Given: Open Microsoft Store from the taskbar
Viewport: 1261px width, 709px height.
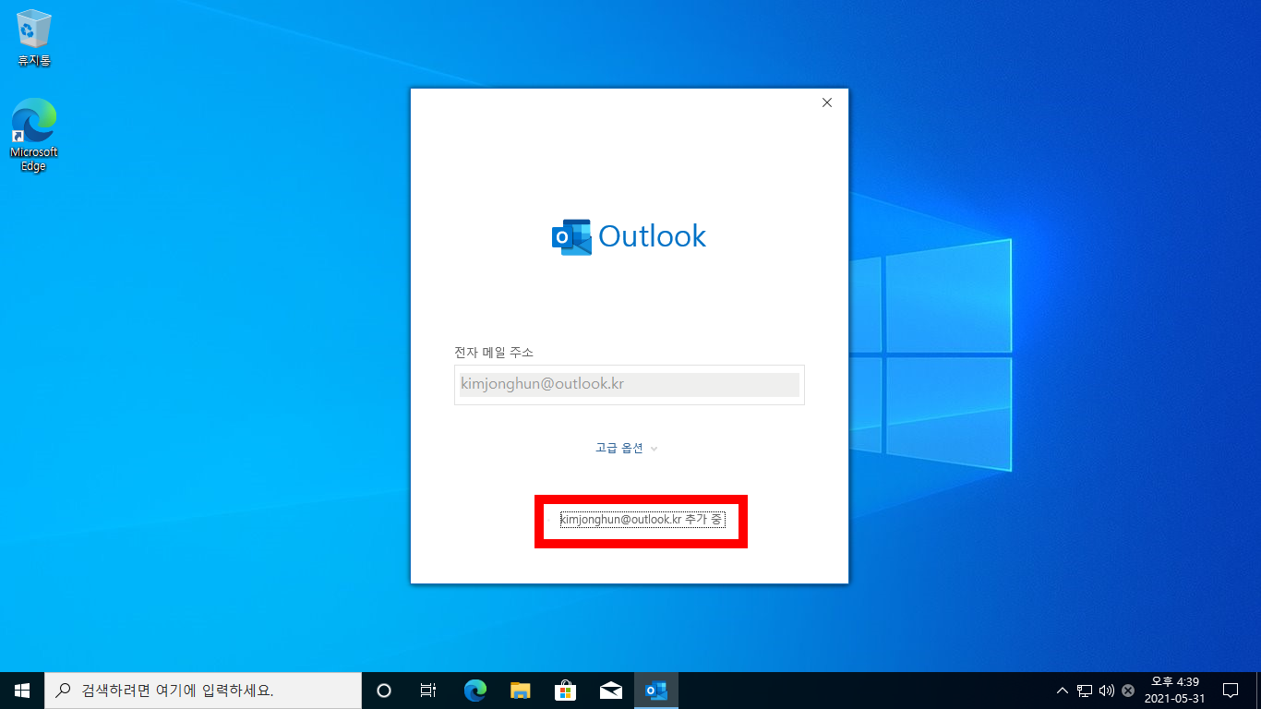Looking at the screenshot, I should click(x=566, y=690).
